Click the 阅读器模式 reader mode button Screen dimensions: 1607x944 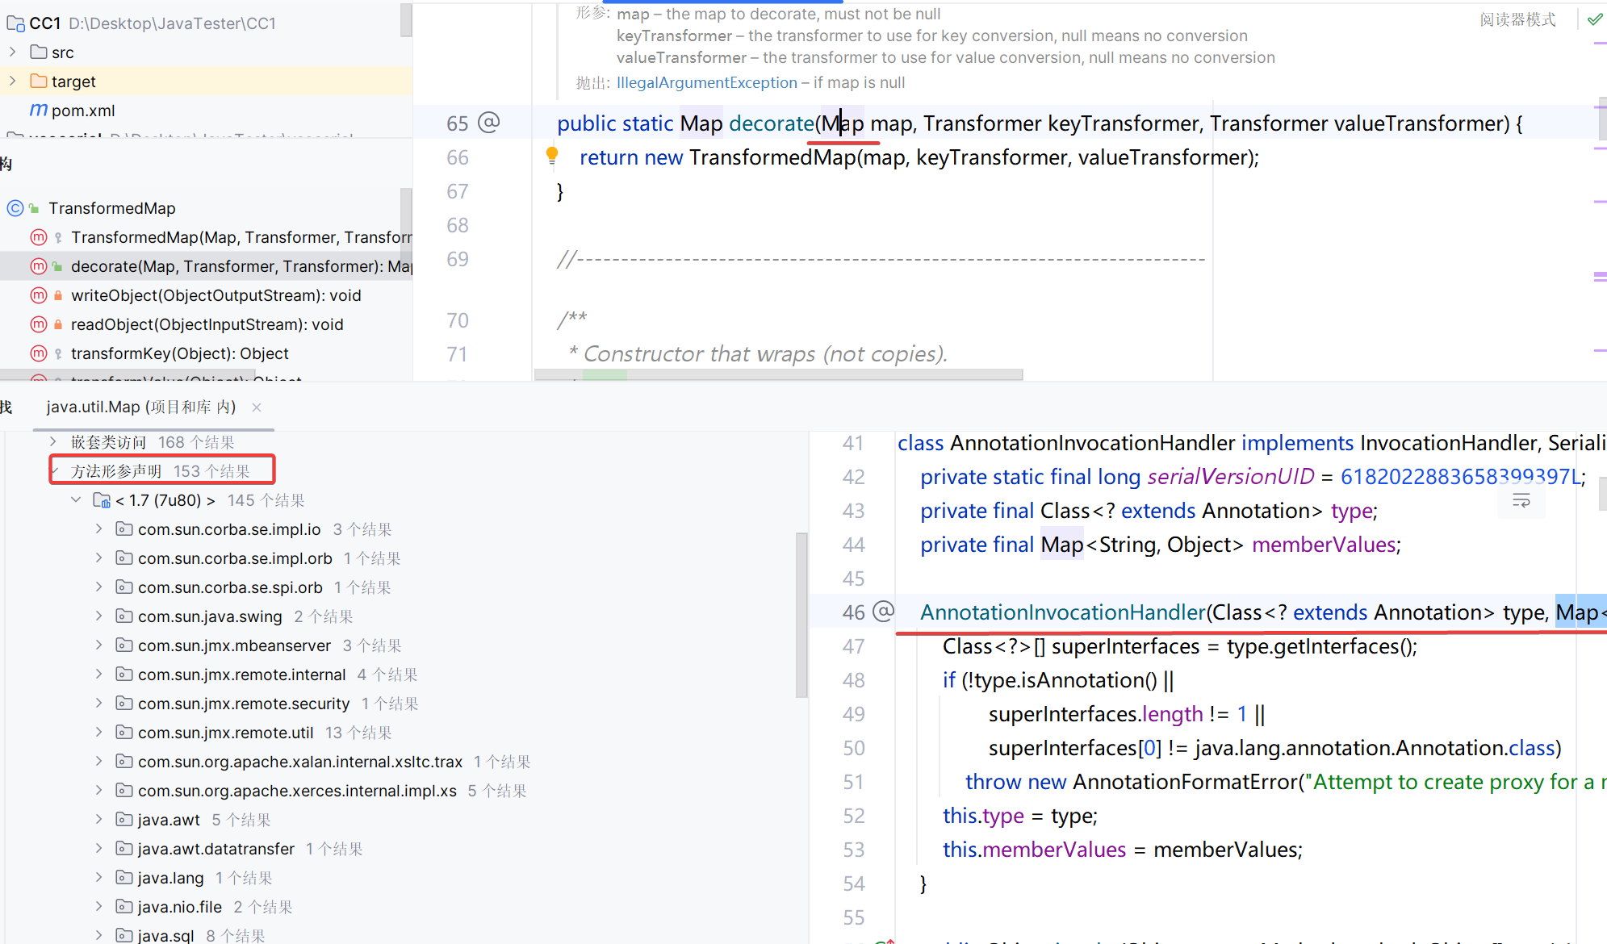coord(1517,19)
